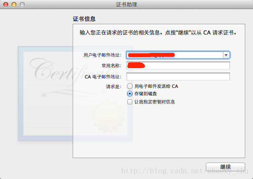The image size is (253, 179).
Task: Click the blog.csdn.net watermark URL
Action: 184,171
